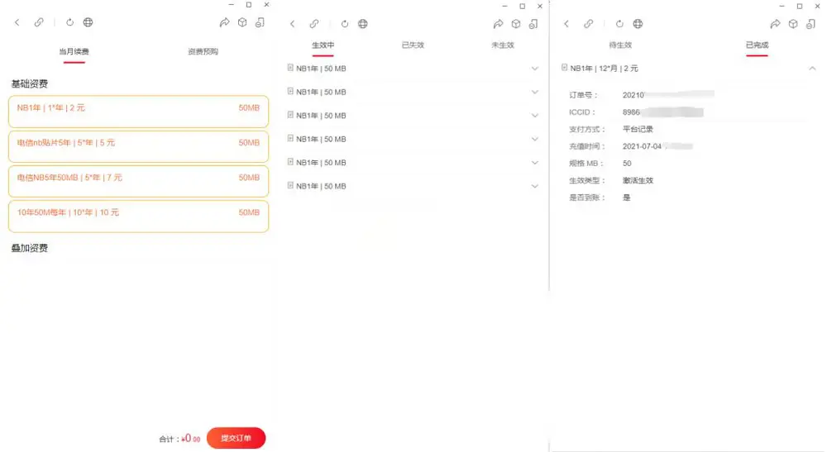Go back in the right window
Screen dimensions: 827x452
click(566, 24)
